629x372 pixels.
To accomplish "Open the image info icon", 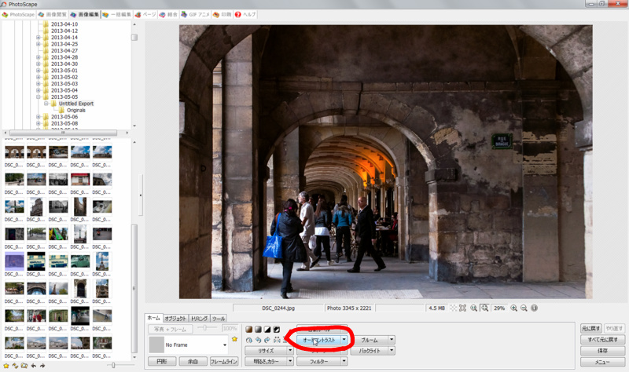I will click(535, 308).
